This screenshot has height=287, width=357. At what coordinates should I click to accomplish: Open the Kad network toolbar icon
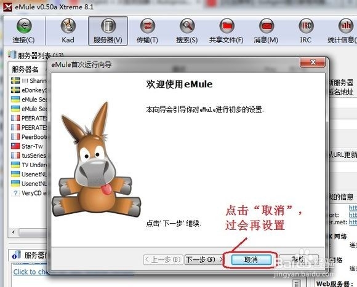[x=68, y=31]
